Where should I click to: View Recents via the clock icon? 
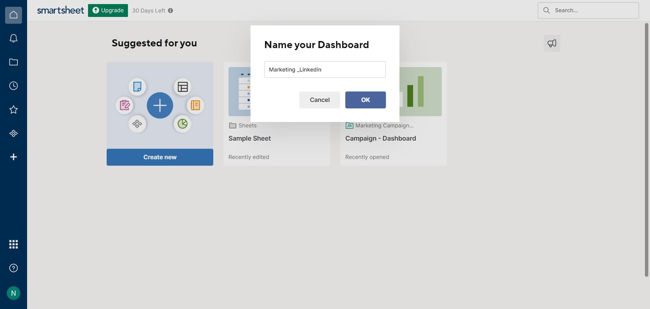point(14,85)
